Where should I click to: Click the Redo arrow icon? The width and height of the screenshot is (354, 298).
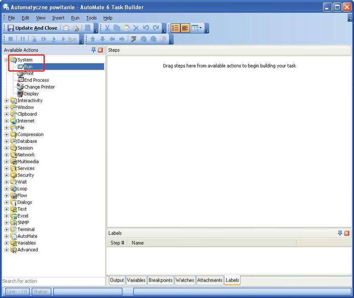156,28
